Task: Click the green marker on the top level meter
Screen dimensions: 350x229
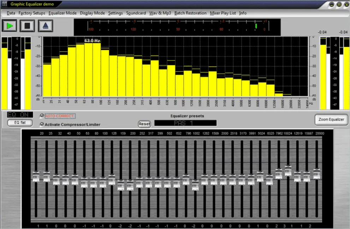Action: pyautogui.click(x=256, y=26)
